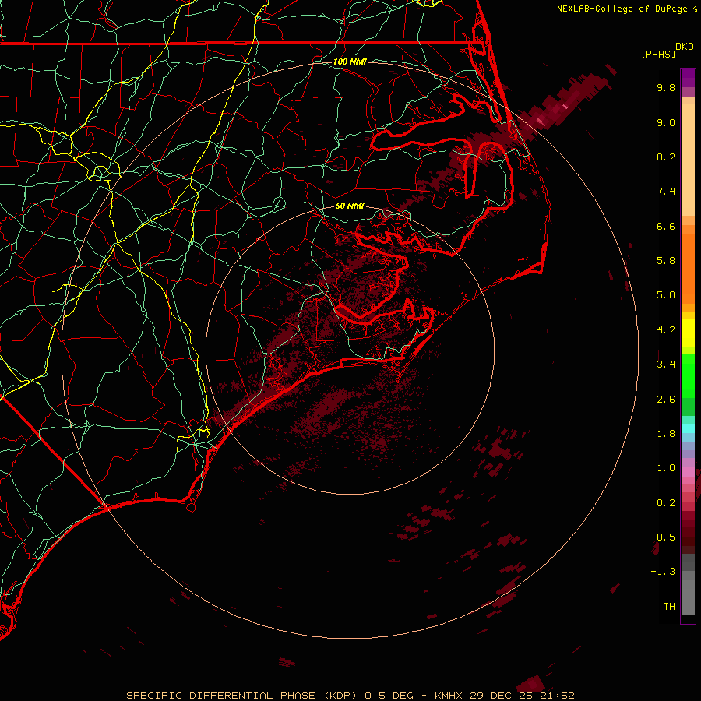Click the 7.4 value on the color scale
701x701 pixels.
tap(666, 192)
